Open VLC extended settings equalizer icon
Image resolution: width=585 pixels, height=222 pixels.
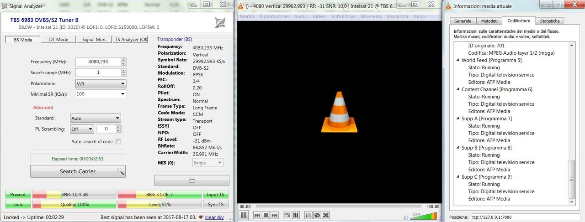coord(296,215)
